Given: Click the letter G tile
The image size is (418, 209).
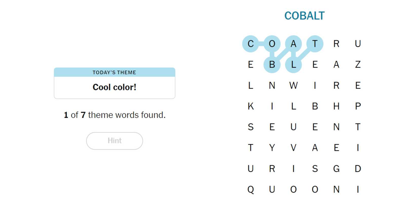Looking at the screenshot, I should tap(336, 168).
